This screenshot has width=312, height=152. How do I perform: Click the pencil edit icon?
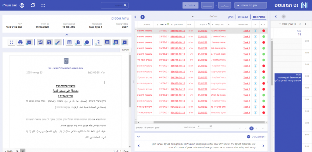coord(58,42)
